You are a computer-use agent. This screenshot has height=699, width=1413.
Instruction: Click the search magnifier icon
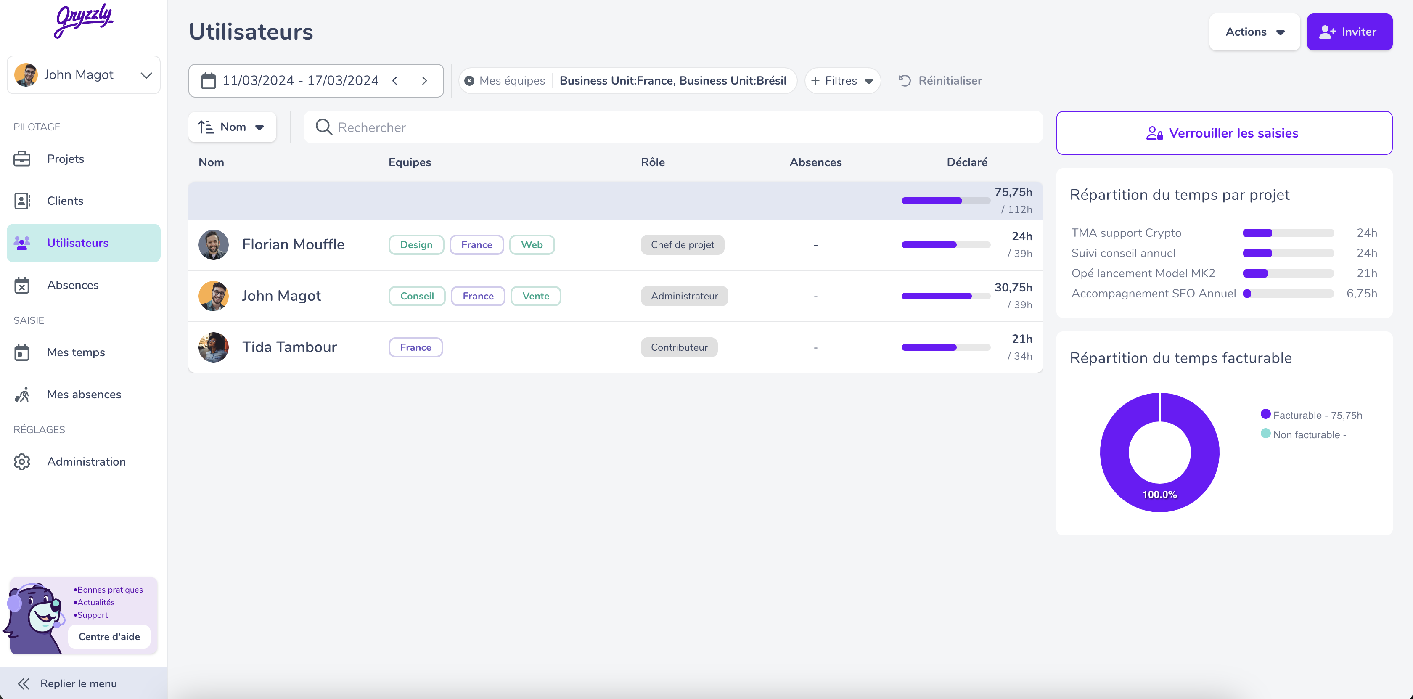pos(324,127)
